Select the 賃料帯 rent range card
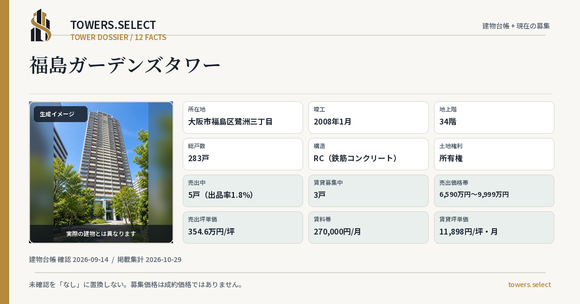 point(368,227)
